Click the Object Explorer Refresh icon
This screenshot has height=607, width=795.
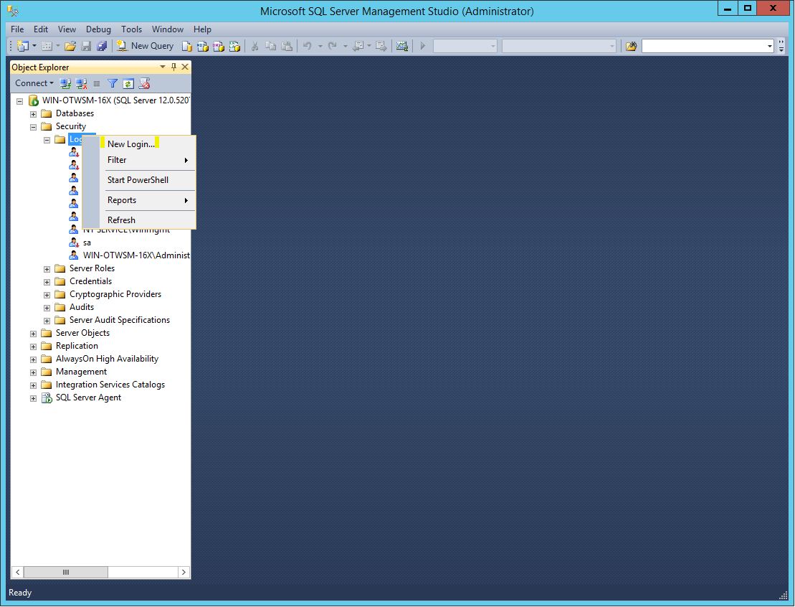pos(128,84)
